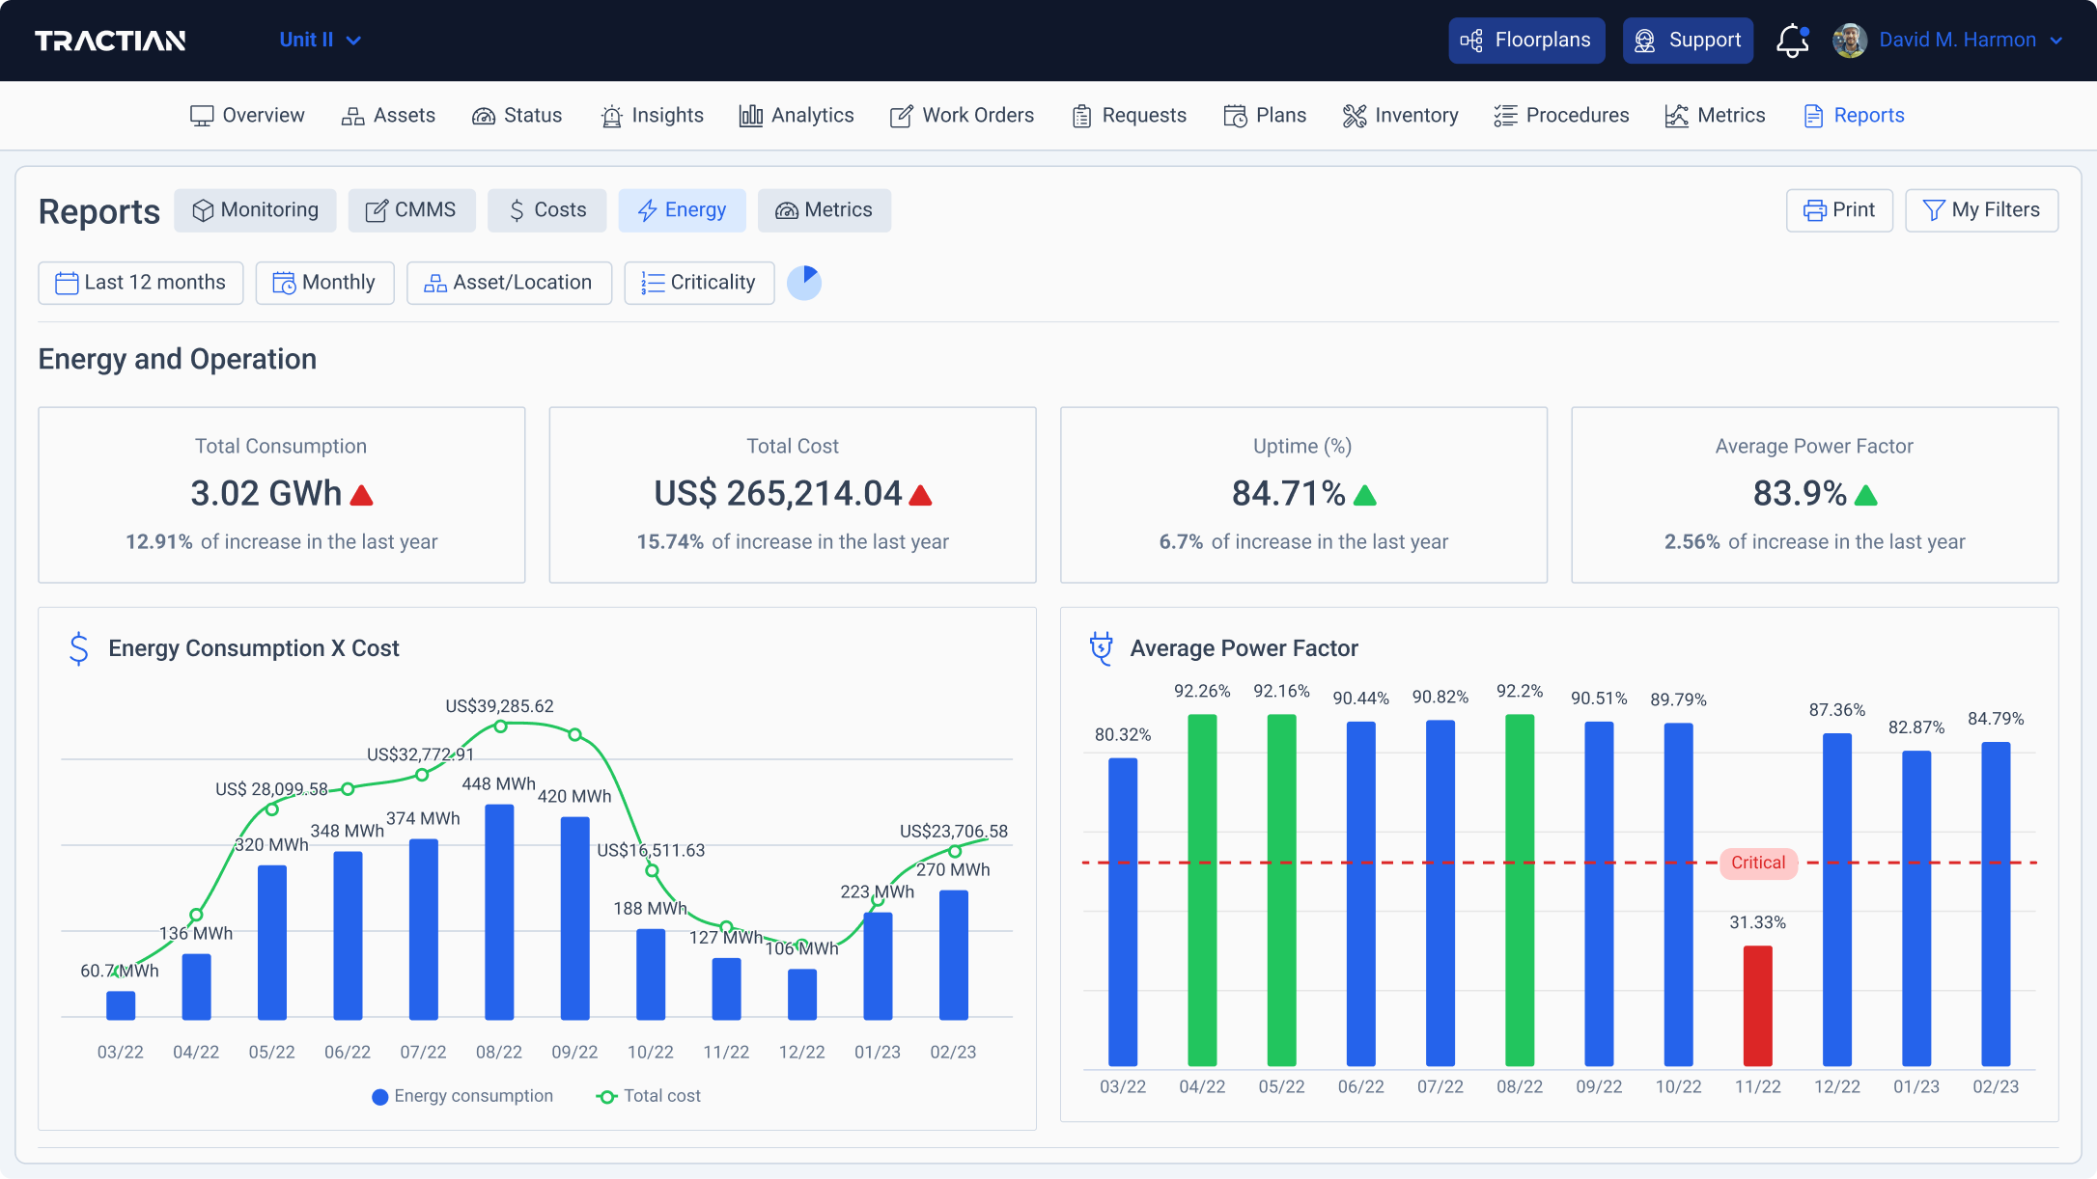Open the Floorplans panel
The height and width of the screenshot is (1179, 2097).
pos(1525,40)
